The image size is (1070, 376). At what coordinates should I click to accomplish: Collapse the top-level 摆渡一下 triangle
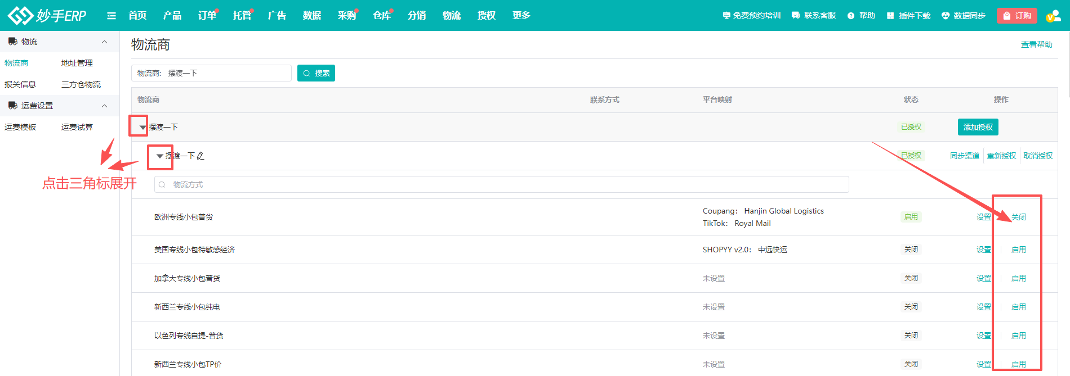[x=142, y=128]
